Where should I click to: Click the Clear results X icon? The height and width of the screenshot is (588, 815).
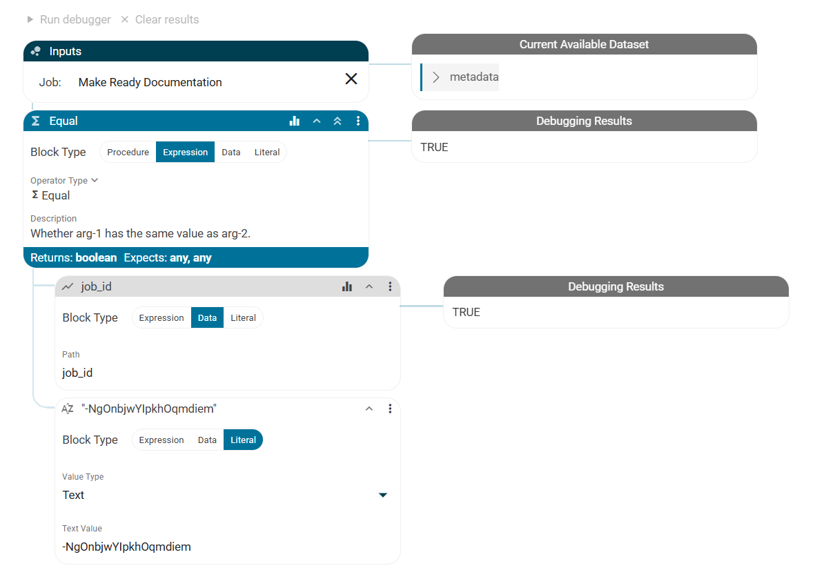[125, 19]
